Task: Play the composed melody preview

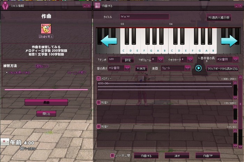Action: tap(198, 68)
